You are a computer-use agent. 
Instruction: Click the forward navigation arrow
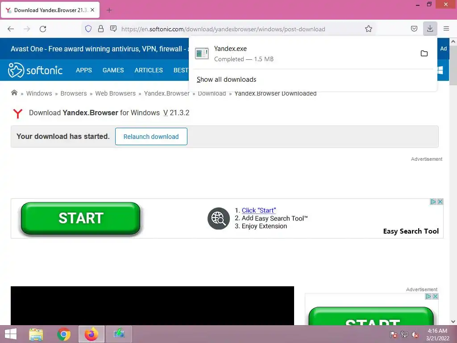(27, 29)
